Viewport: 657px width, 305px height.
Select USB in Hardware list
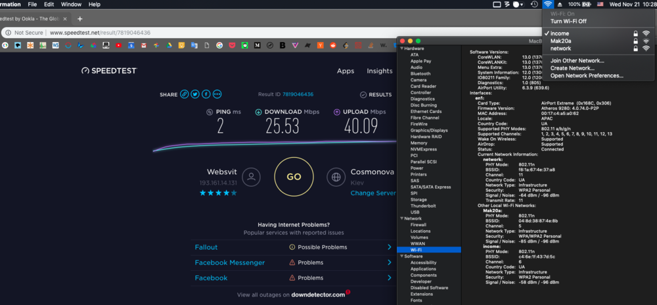[415, 212]
